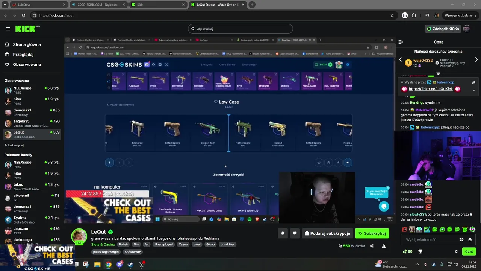
Task: Reload the current page
Action: point(23,15)
